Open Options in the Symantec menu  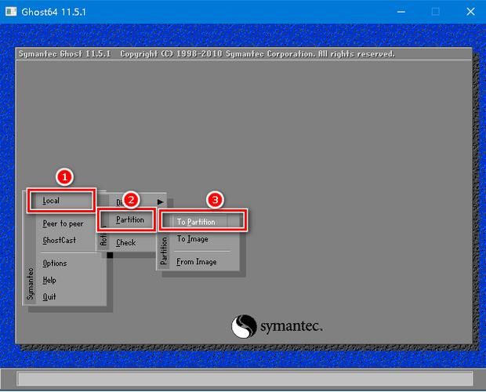[55, 263]
